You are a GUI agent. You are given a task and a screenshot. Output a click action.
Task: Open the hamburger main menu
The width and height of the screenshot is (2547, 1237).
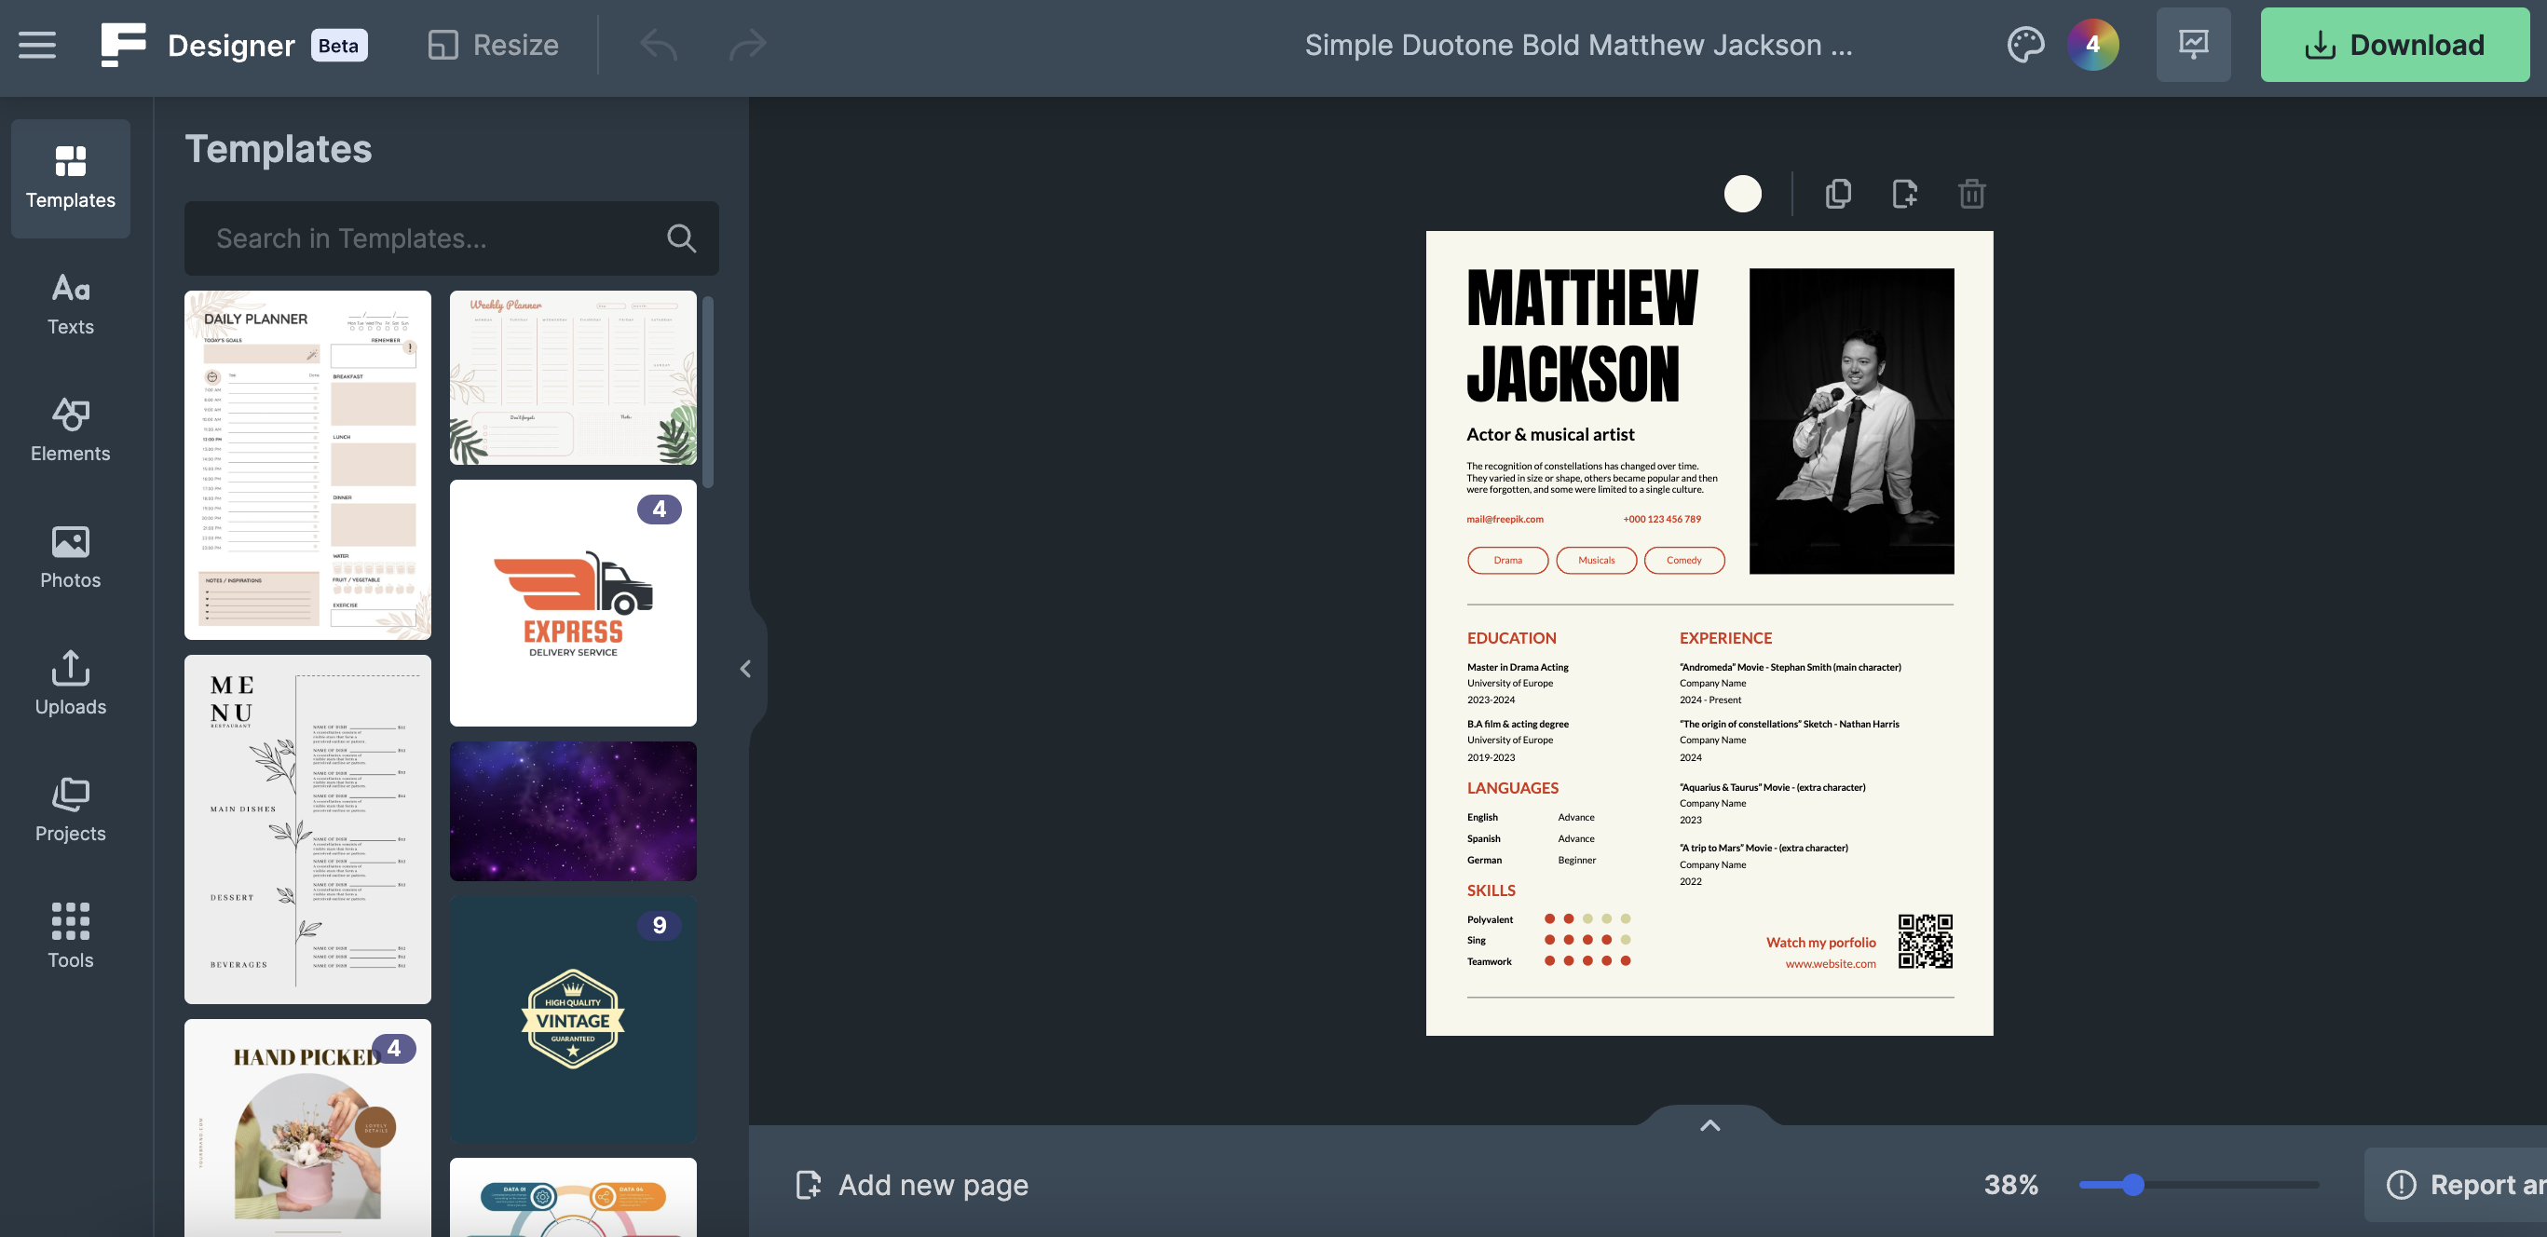coord(37,45)
